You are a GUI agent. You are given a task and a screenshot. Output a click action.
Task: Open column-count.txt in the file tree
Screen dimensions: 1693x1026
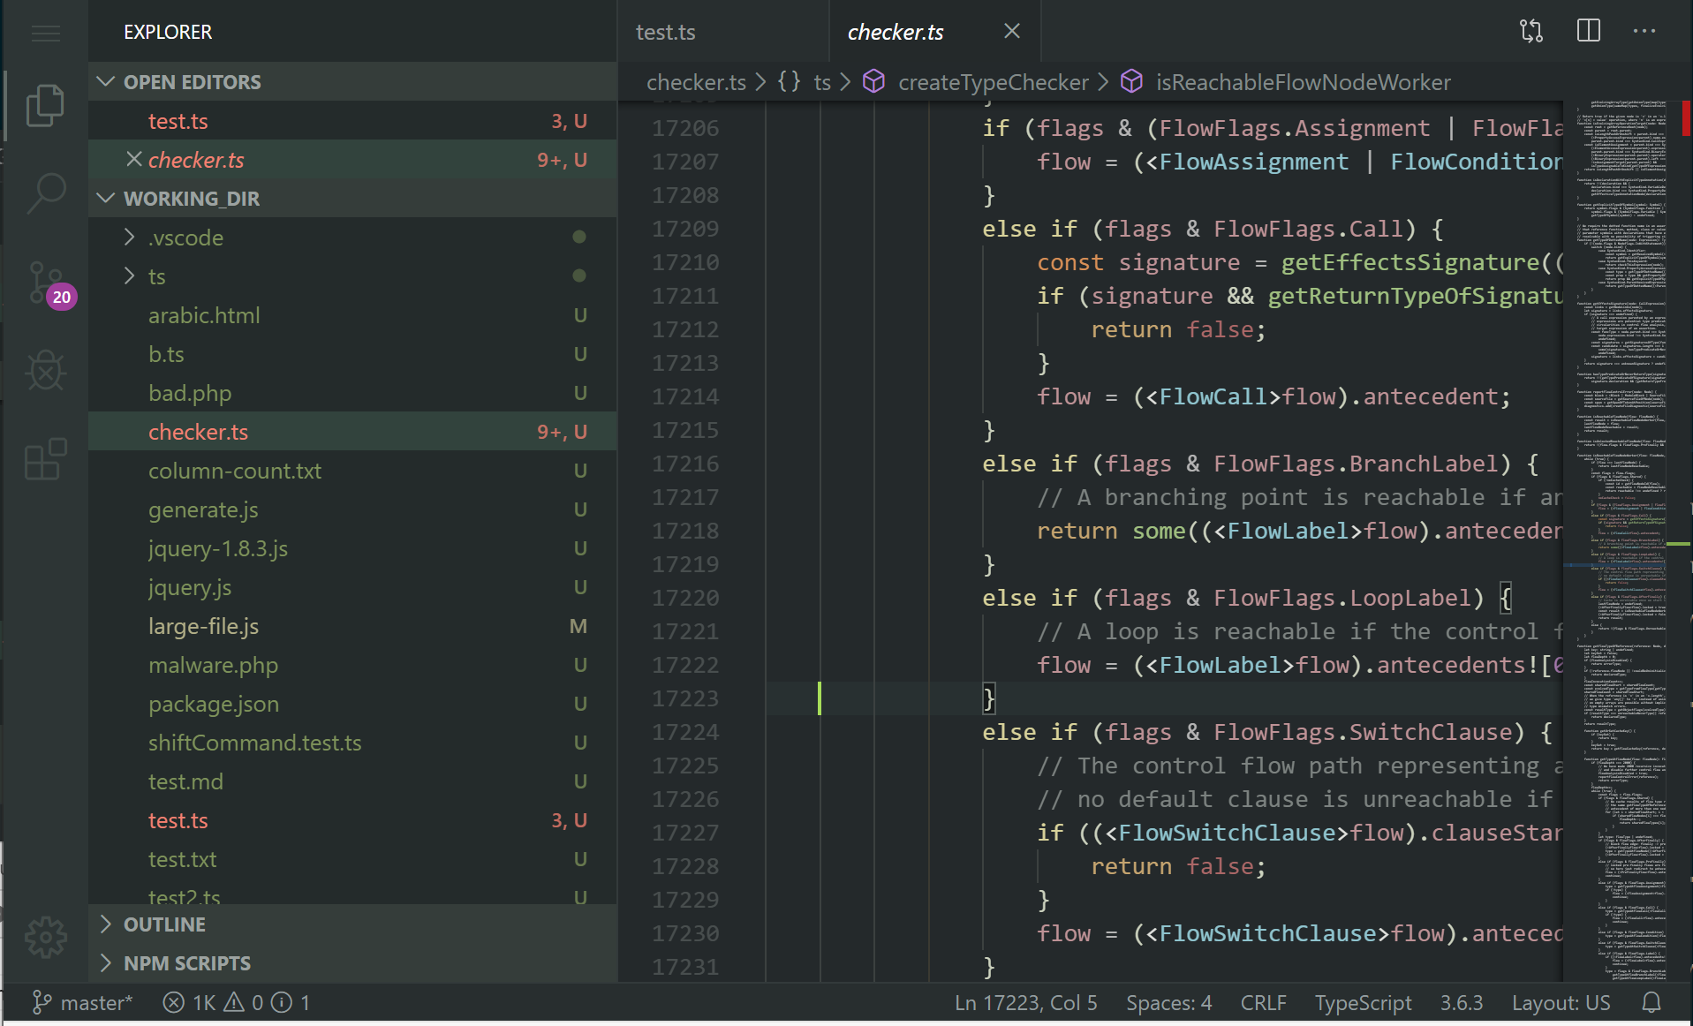click(x=352, y=471)
